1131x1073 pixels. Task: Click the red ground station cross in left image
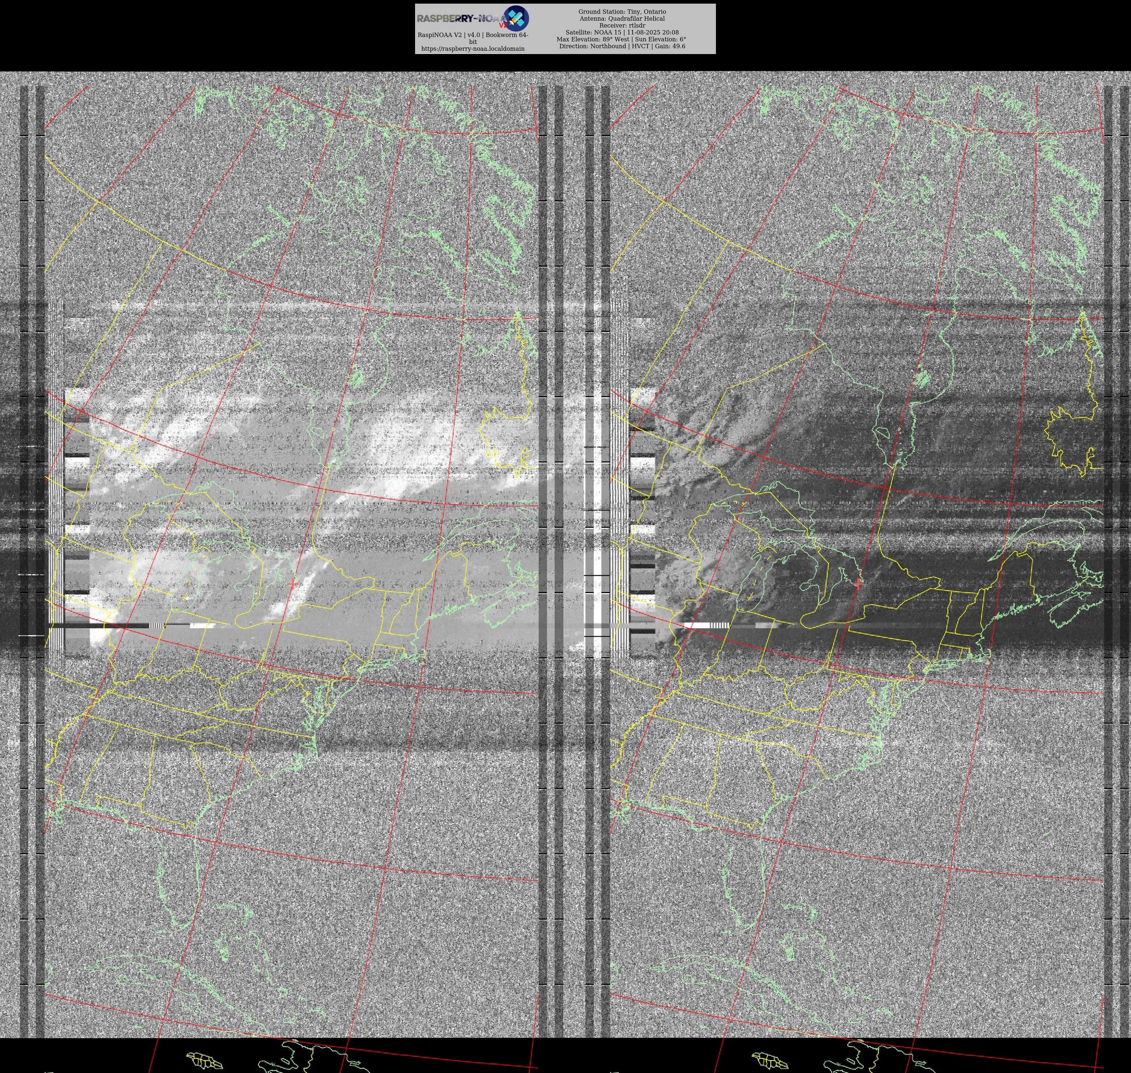pyautogui.click(x=293, y=584)
